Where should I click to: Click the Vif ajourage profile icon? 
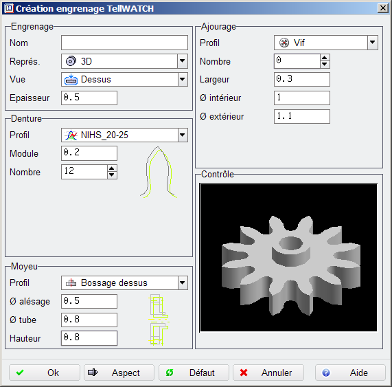coord(284,43)
